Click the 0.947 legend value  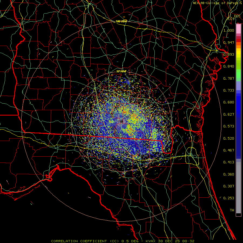pyautogui.click(x=229, y=42)
